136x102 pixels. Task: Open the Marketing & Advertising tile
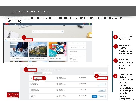point(58,51)
